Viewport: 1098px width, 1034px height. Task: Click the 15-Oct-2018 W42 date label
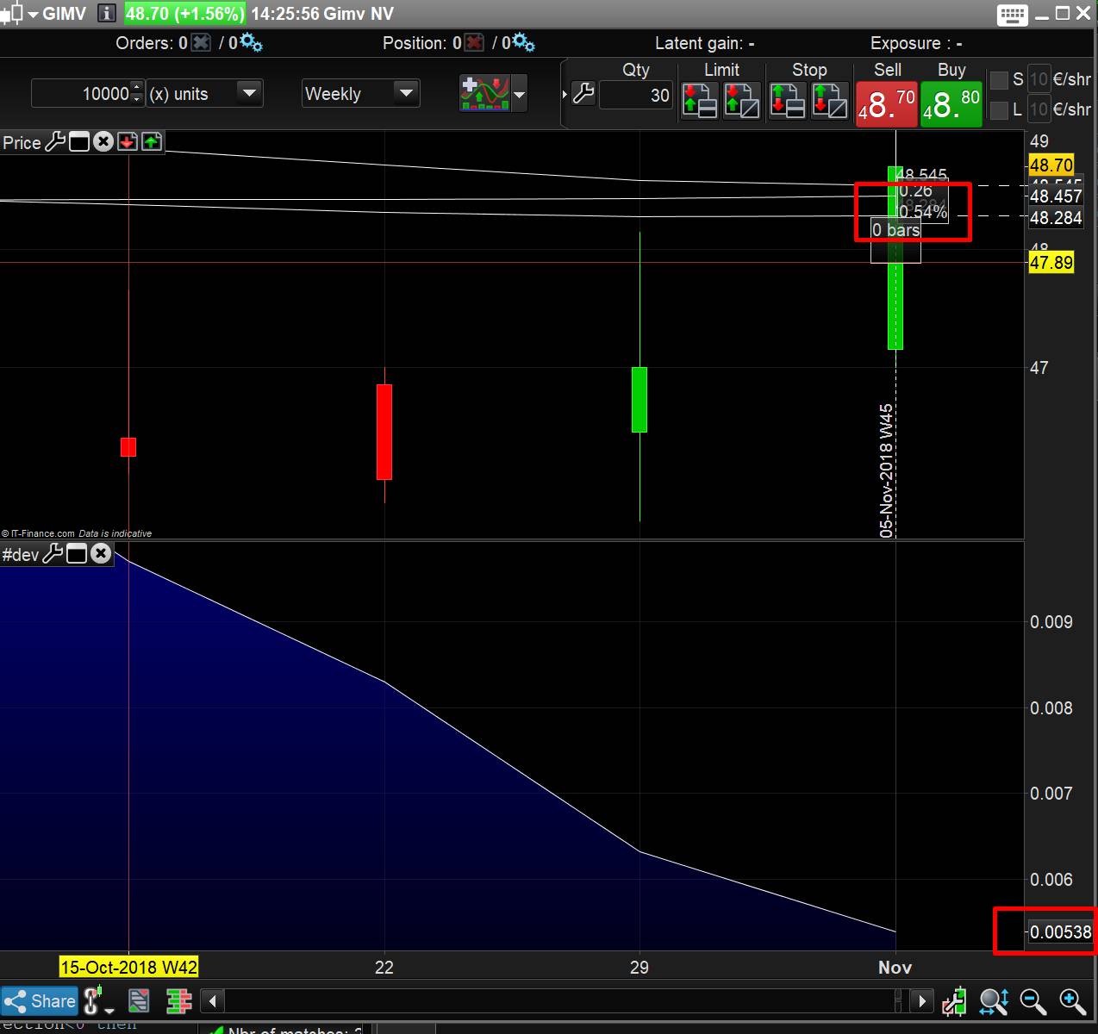click(128, 967)
